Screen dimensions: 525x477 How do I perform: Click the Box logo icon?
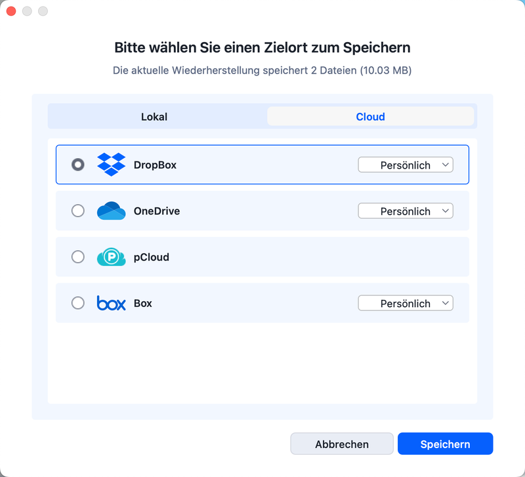111,303
